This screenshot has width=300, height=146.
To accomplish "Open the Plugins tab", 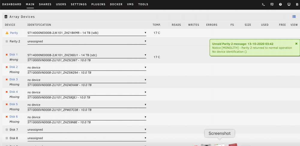I will point(98,4).
